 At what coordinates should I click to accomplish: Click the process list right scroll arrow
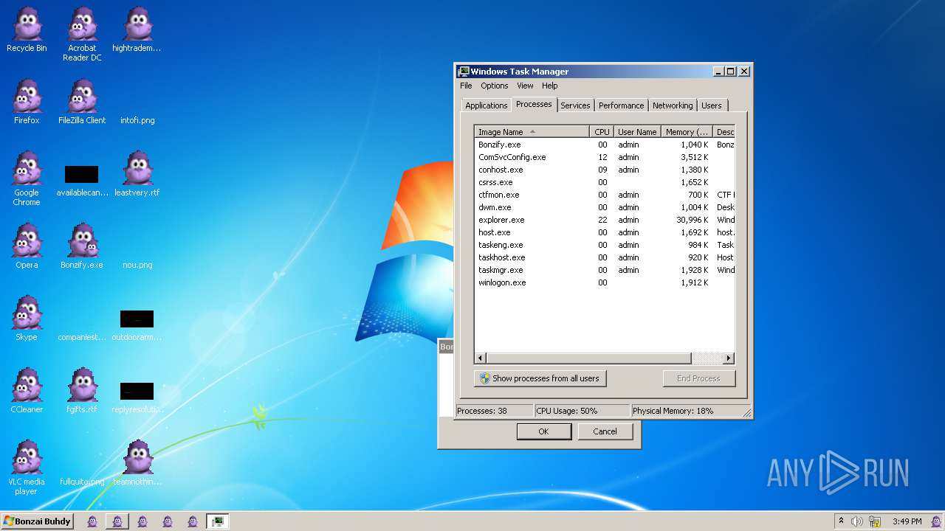click(729, 358)
